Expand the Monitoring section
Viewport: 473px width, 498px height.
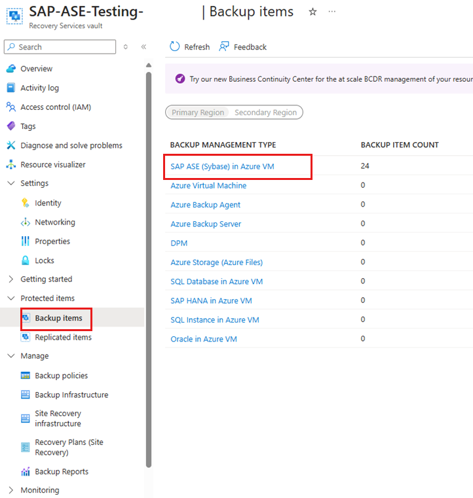pyautogui.click(x=10, y=490)
